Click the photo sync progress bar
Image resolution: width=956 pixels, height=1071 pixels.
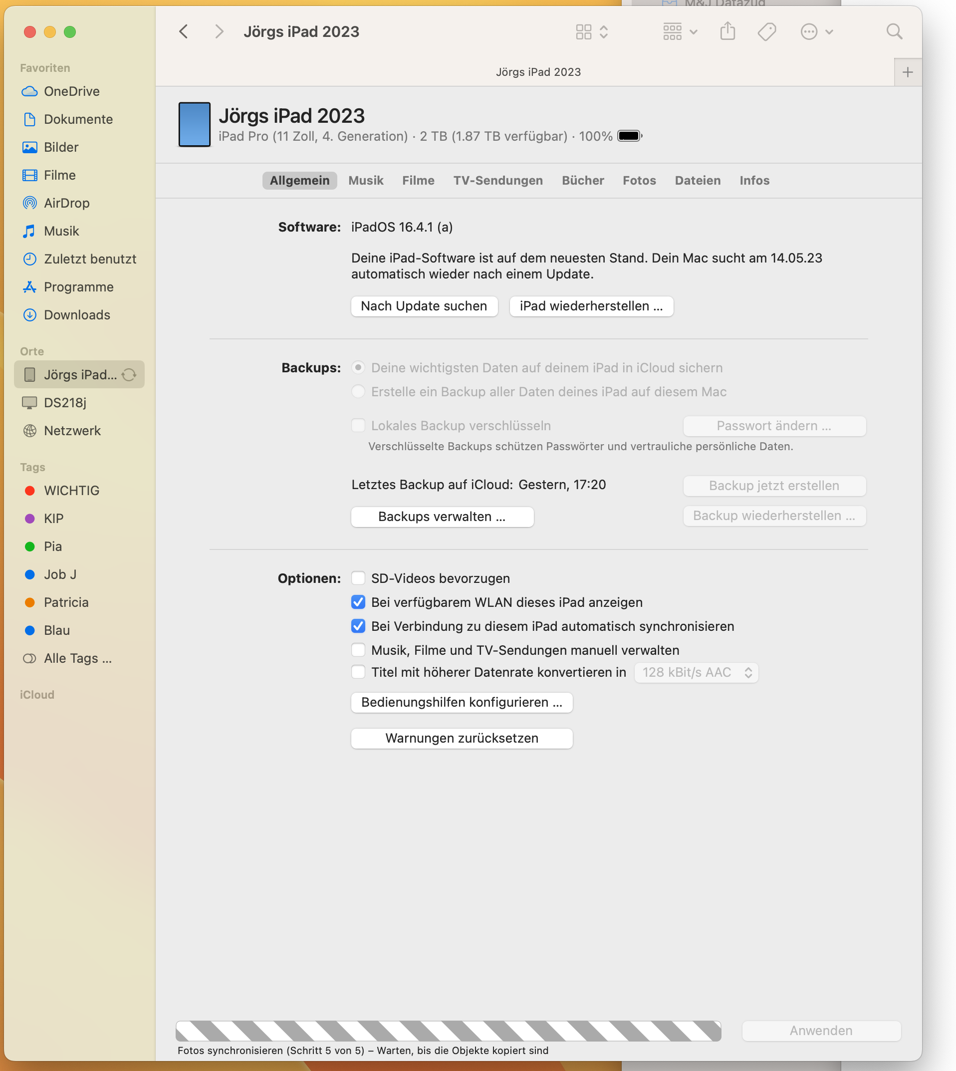448,1031
